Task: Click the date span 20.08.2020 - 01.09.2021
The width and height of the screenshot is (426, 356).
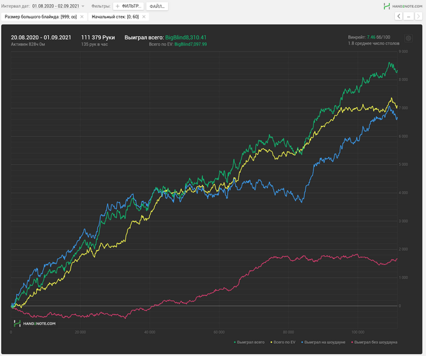Action: coord(41,38)
